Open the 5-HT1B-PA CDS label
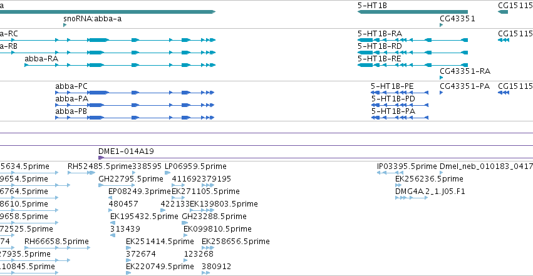 pyautogui.click(x=393, y=111)
